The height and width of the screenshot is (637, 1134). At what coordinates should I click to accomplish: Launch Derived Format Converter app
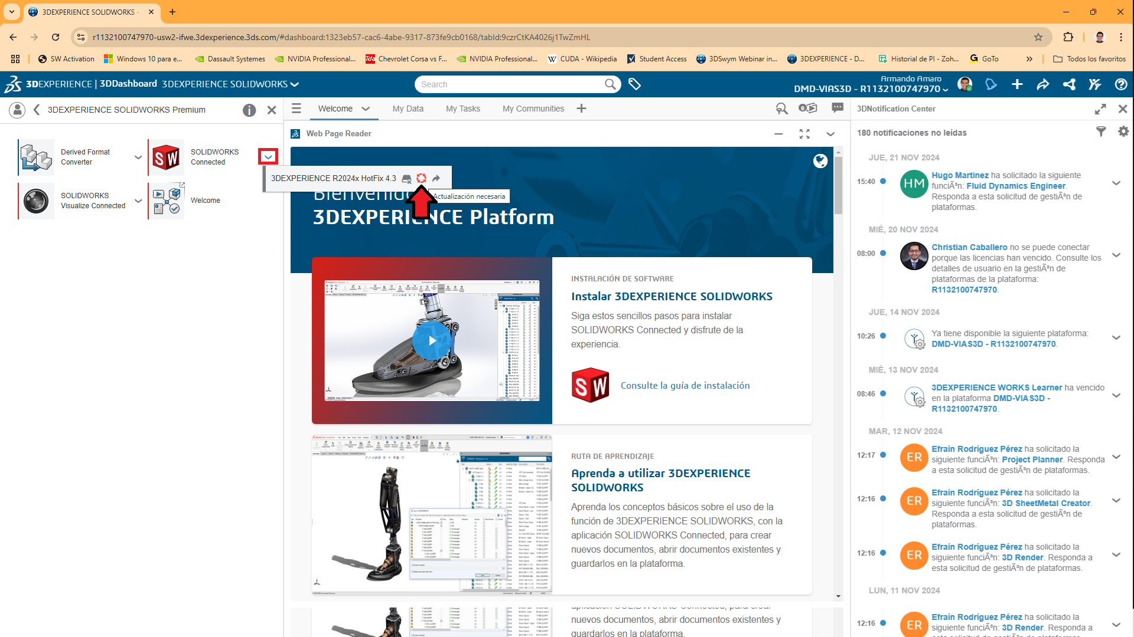pos(37,157)
